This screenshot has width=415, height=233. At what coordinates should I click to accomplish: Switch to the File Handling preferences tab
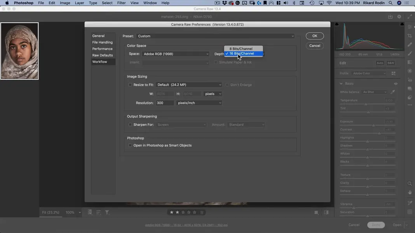[x=103, y=42]
